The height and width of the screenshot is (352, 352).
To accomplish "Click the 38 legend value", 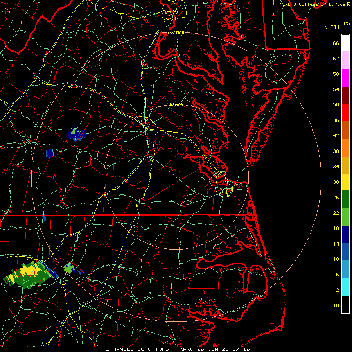I will (x=336, y=151).
